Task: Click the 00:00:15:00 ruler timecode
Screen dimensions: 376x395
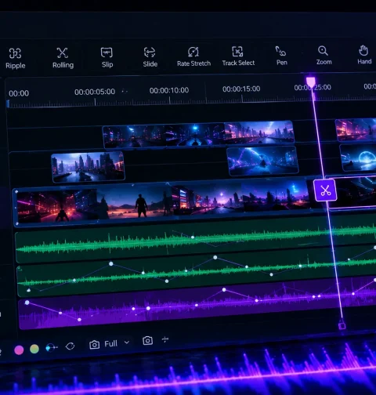Action: 241,89
